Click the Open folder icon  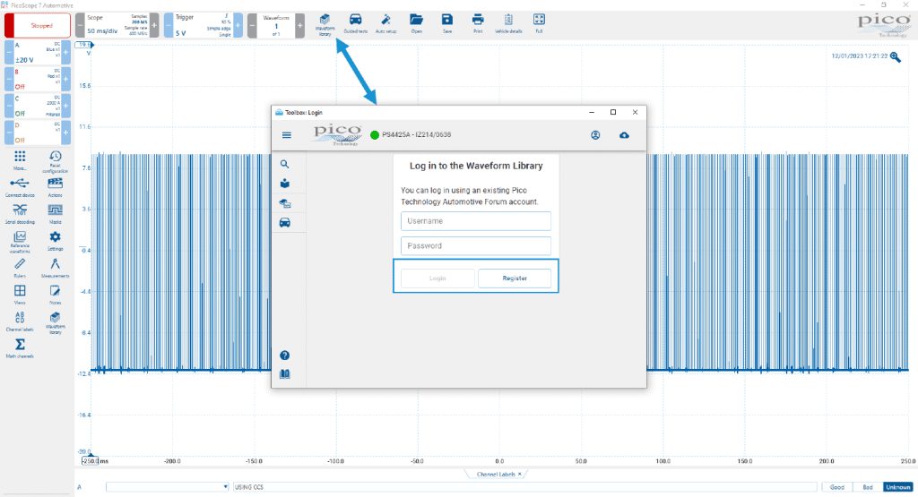(416, 24)
